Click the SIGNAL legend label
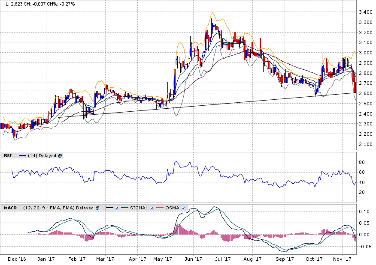This screenshot has width=376, height=265. point(139,208)
